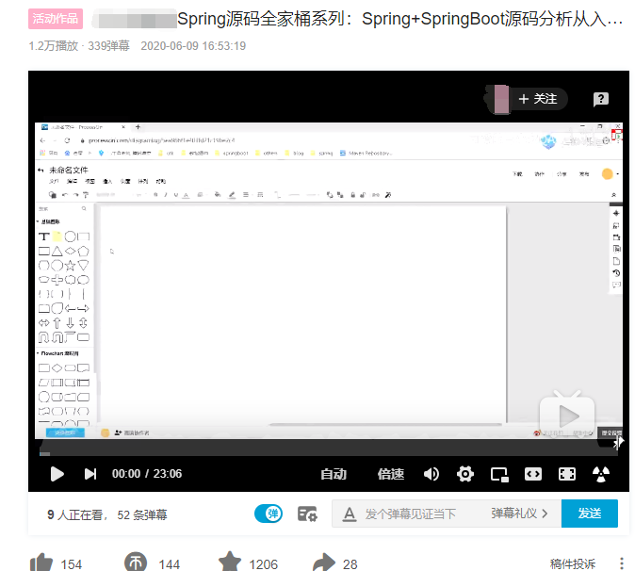This screenshot has width=635, height=571.
Task: Open the 倍速 playback speed menu
Action: (391, 474)
